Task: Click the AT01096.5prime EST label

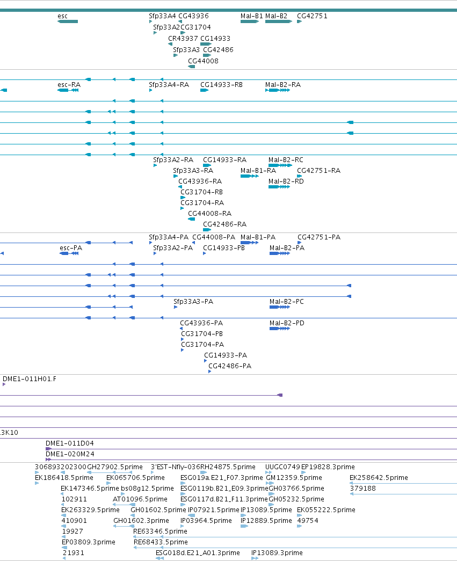Action: click(140, 499)
